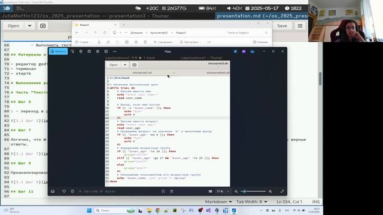Click the delete trash icon in file explorer
This screenshot has height=215, width=383.
click(145, 42)
